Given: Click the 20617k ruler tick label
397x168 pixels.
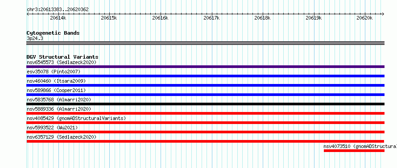Looking at the screenshot, I should 211,18.
